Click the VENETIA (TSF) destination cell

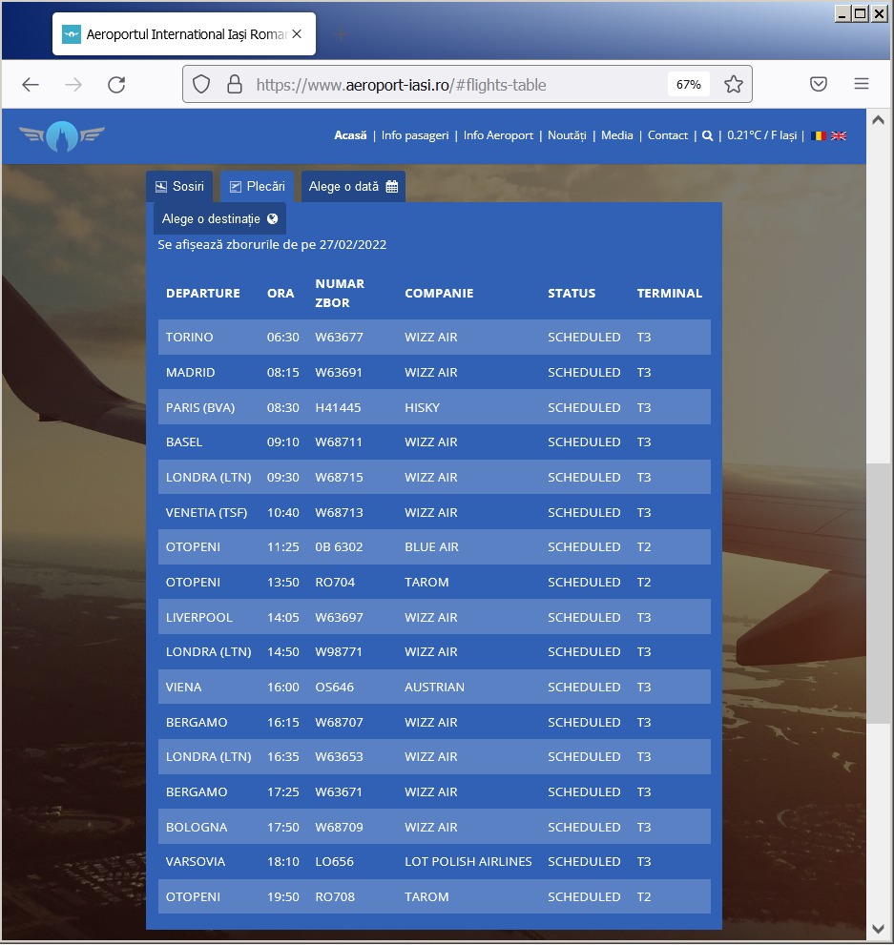tap(206, 512)
